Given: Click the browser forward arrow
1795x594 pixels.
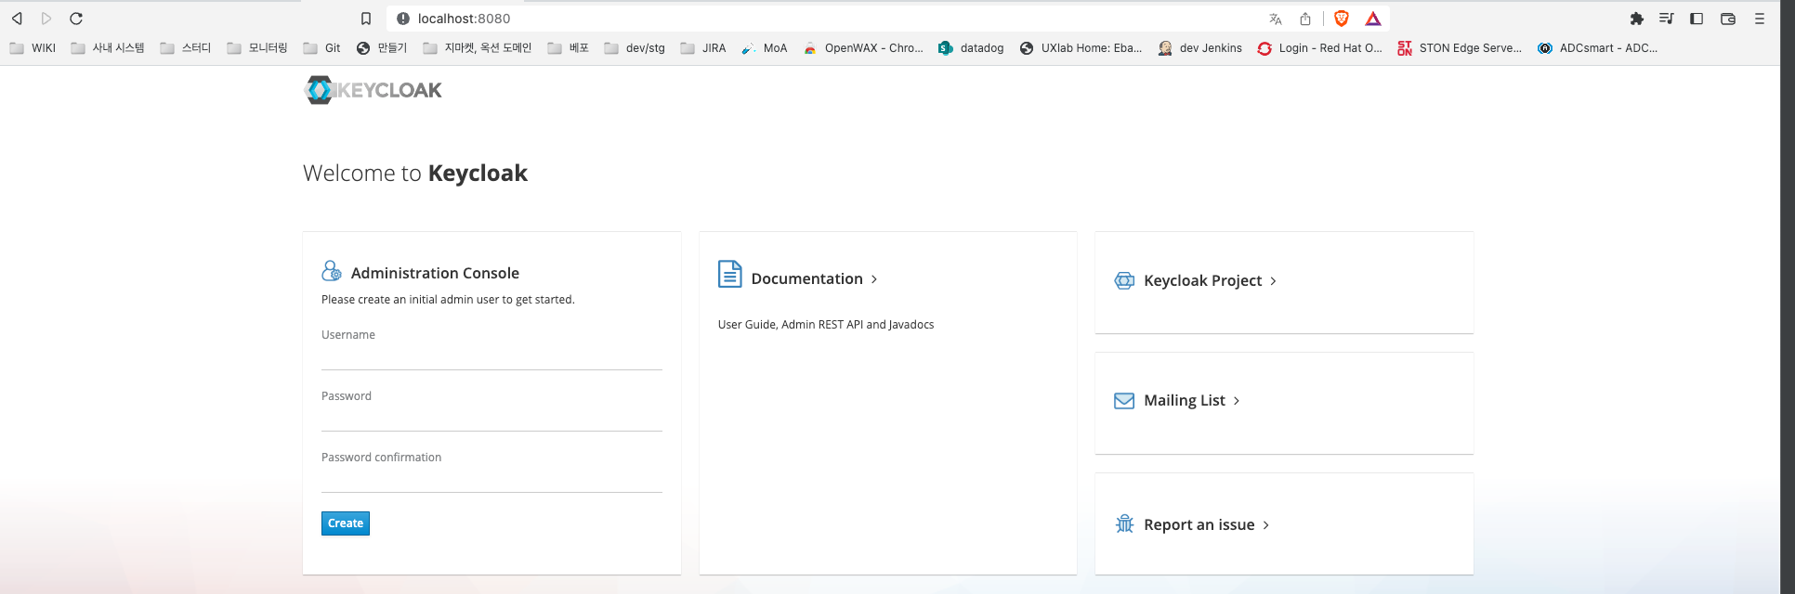Looking at the screenshot, I should click(x=46, y=19).
